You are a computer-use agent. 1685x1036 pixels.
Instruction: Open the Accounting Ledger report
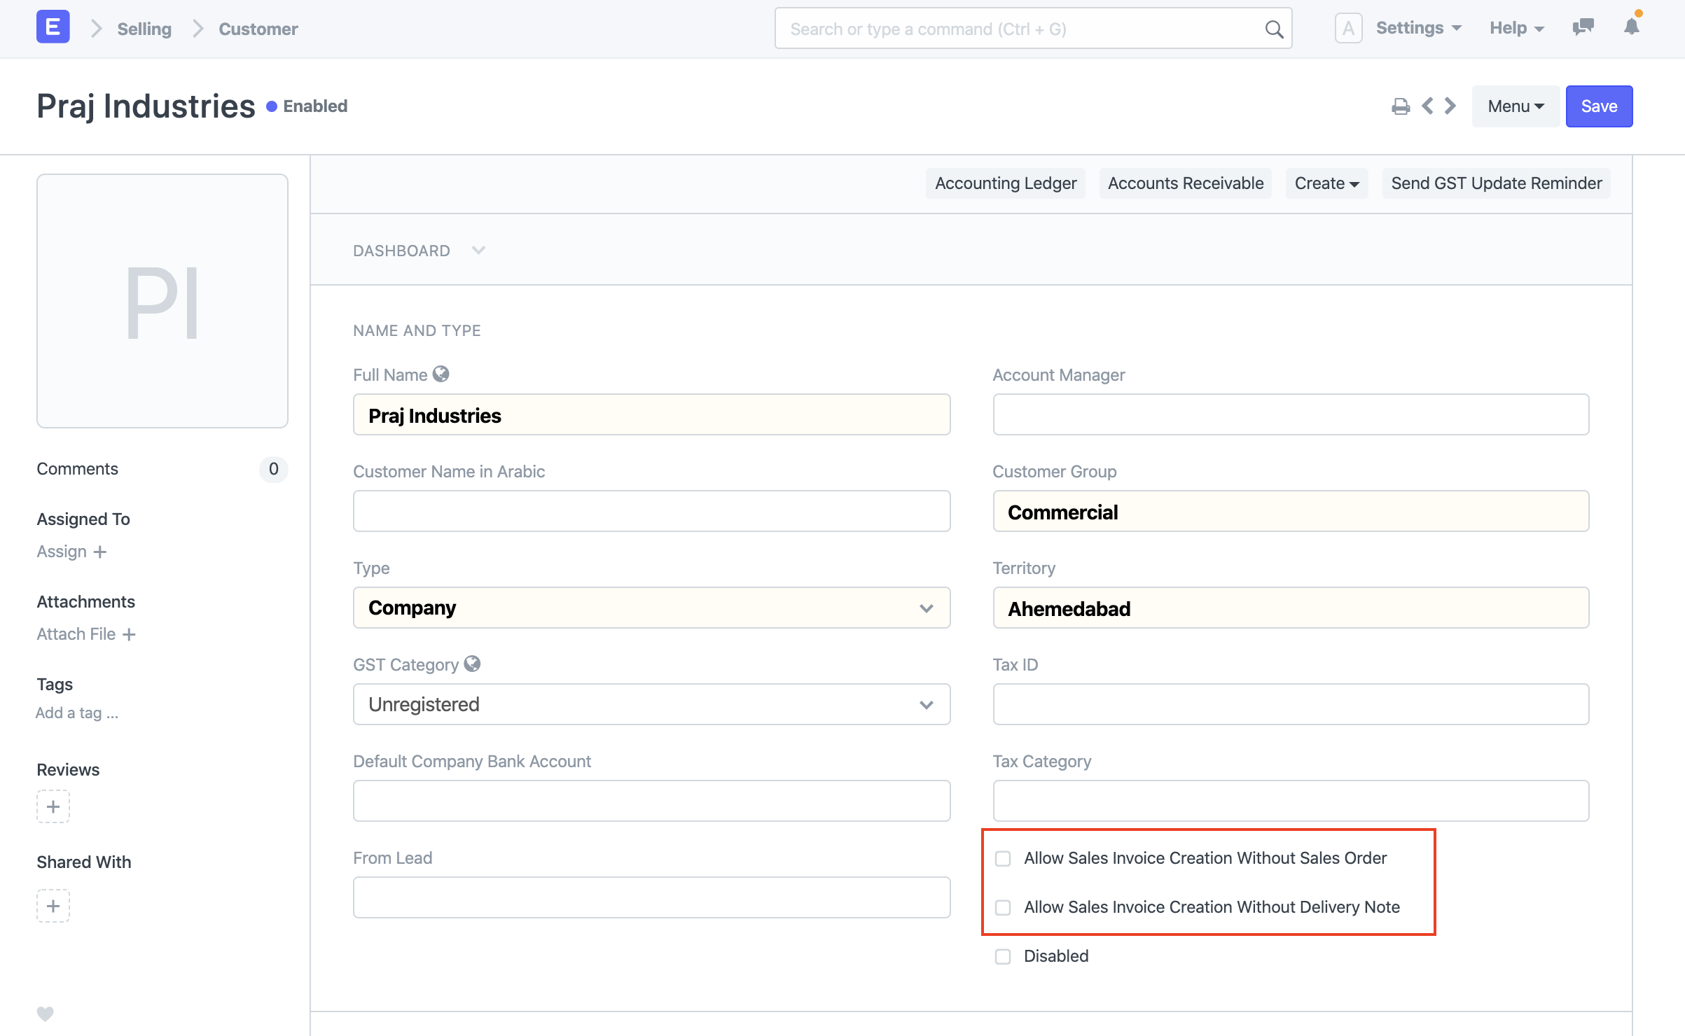(1005, 183)
